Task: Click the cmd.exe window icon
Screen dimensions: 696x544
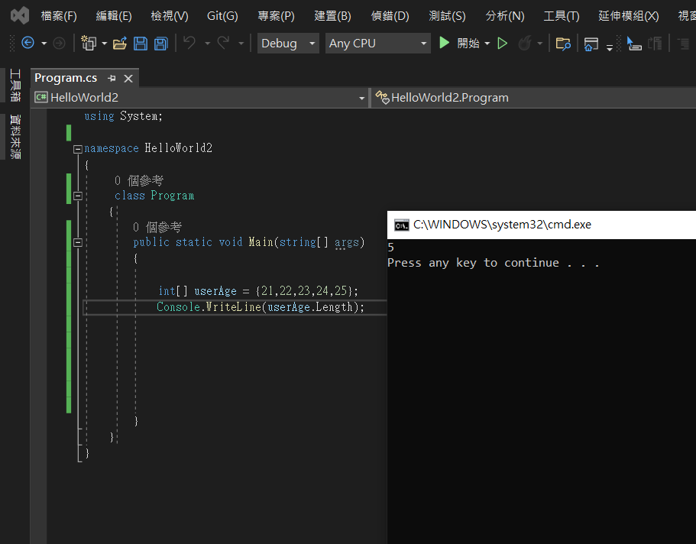Action: click(402, 225)
